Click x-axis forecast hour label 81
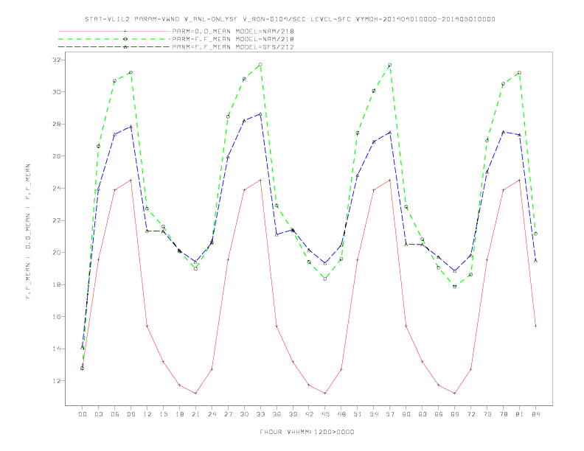 (x=520, y=414)
